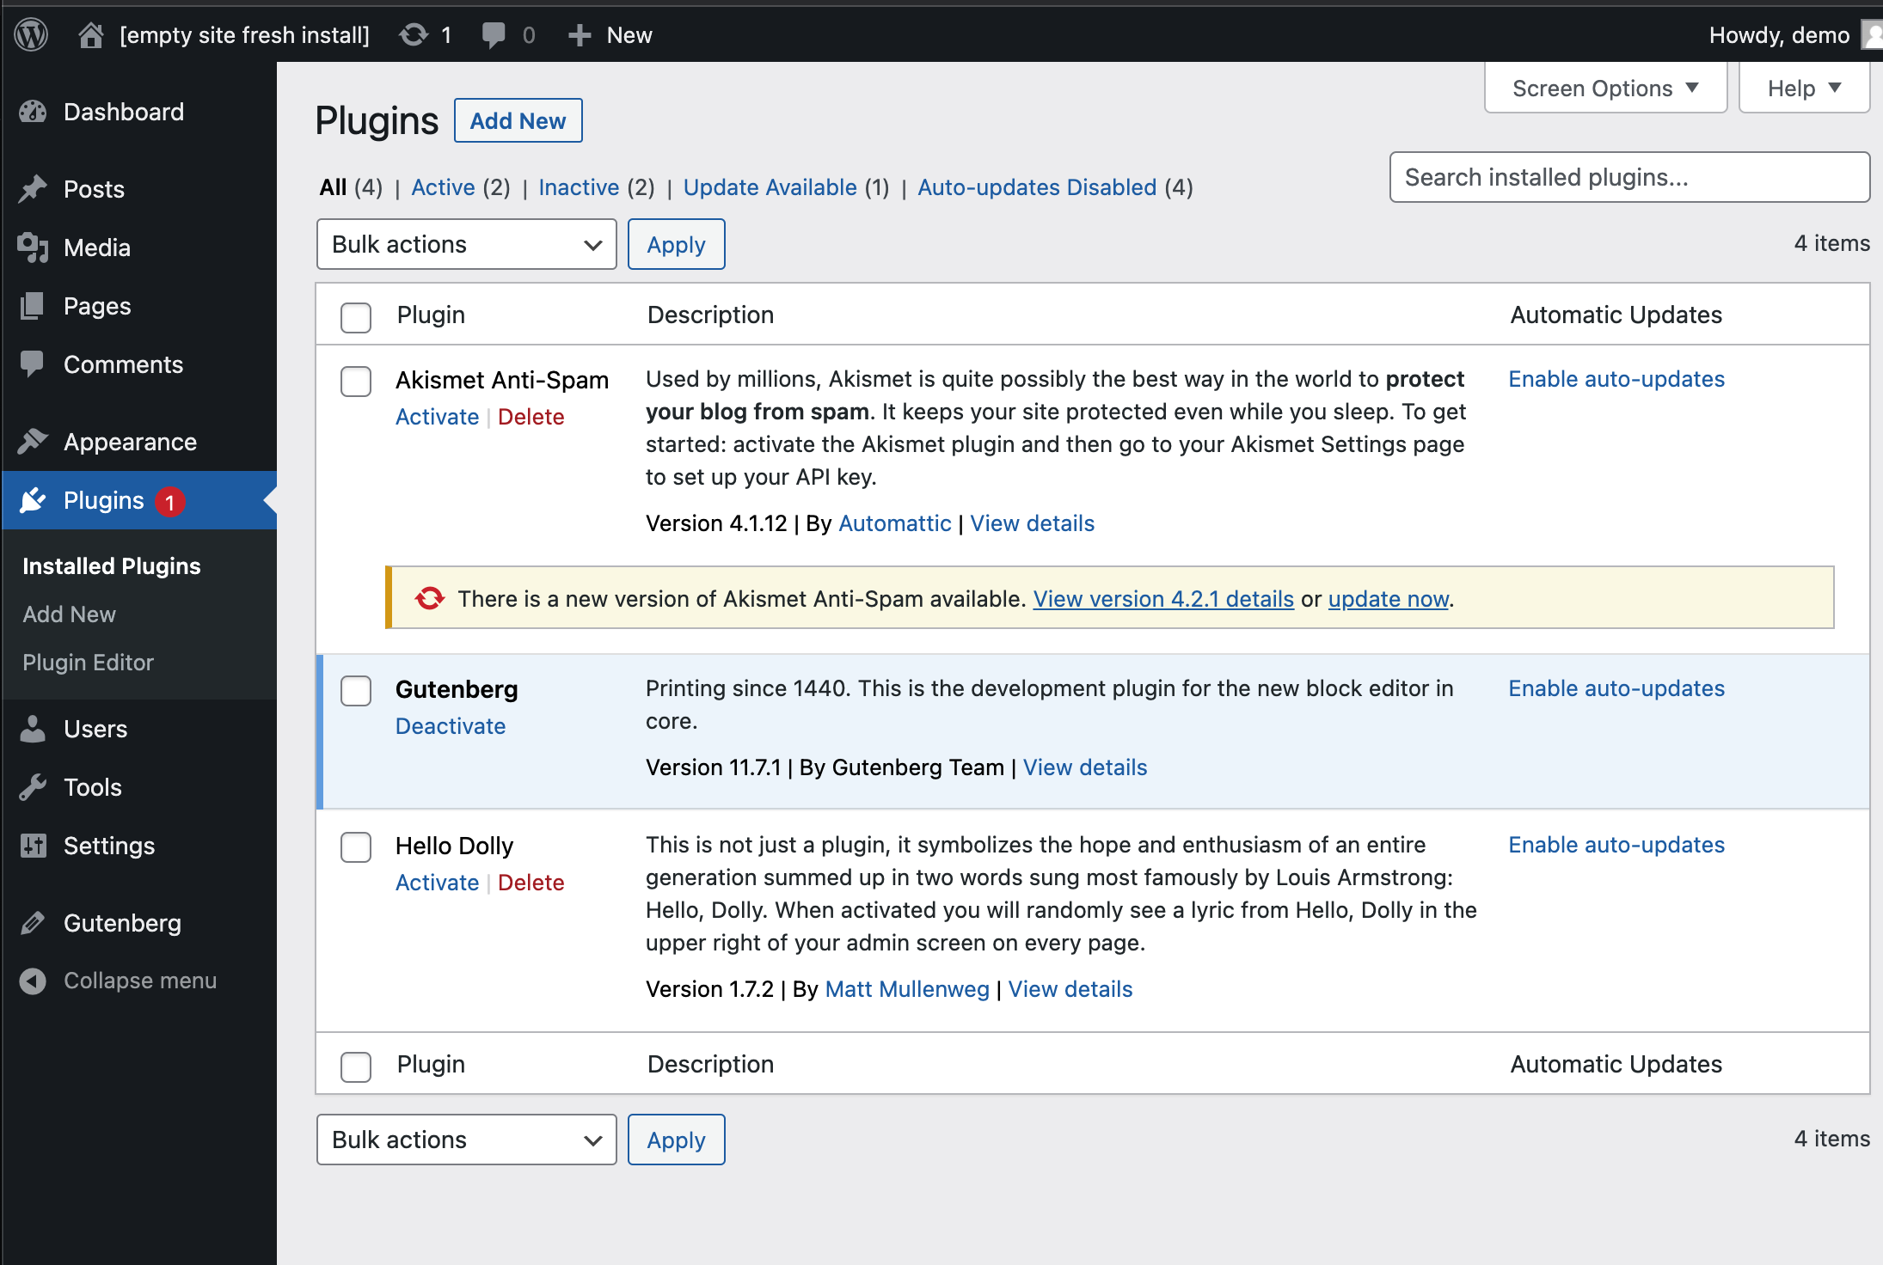This screenshot has height=1265, width=1883.
Task: Open Installed Plugins in the sidebar menu
Action: 111,565
